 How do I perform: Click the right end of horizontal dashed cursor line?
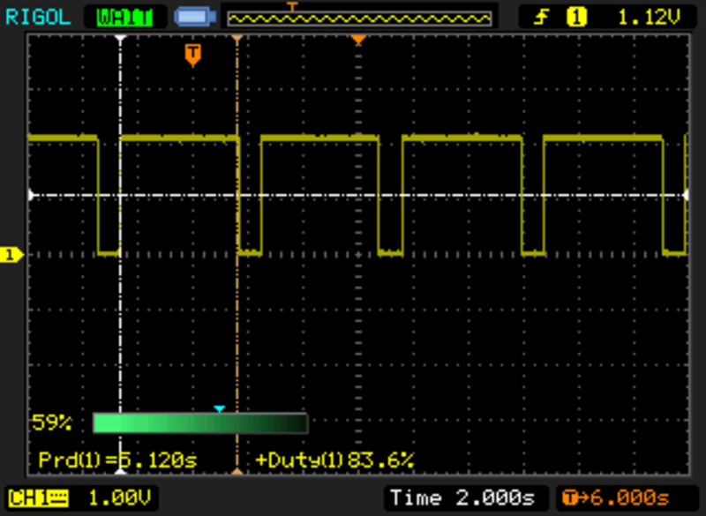click(x=685, y=195)
